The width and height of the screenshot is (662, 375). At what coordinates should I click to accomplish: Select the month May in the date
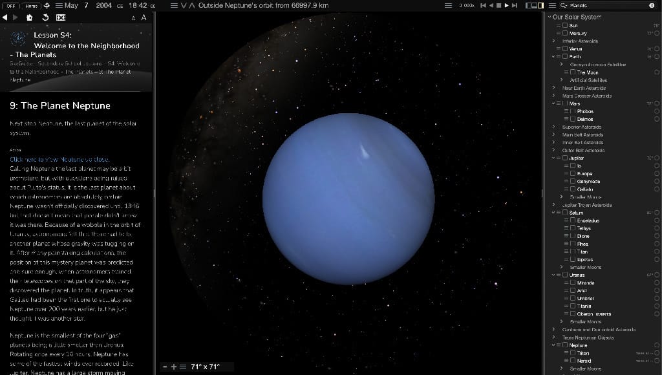(x=71, y=5)
